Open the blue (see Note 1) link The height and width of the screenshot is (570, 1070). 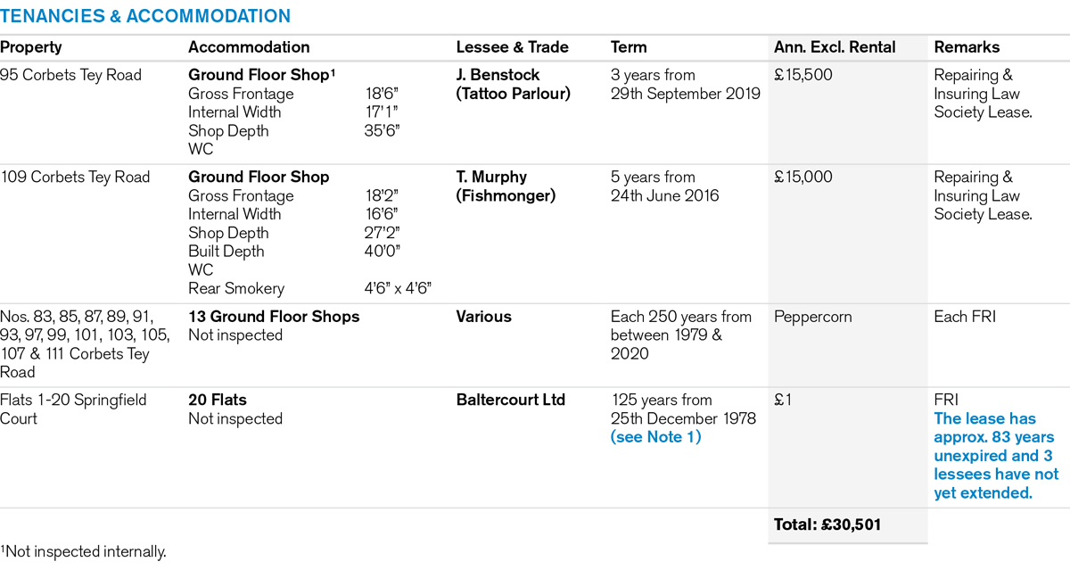click(655, 437)
